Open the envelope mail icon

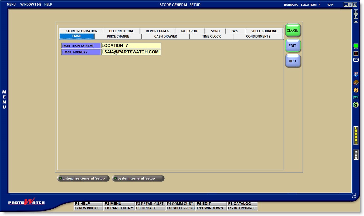coord(356,60)
